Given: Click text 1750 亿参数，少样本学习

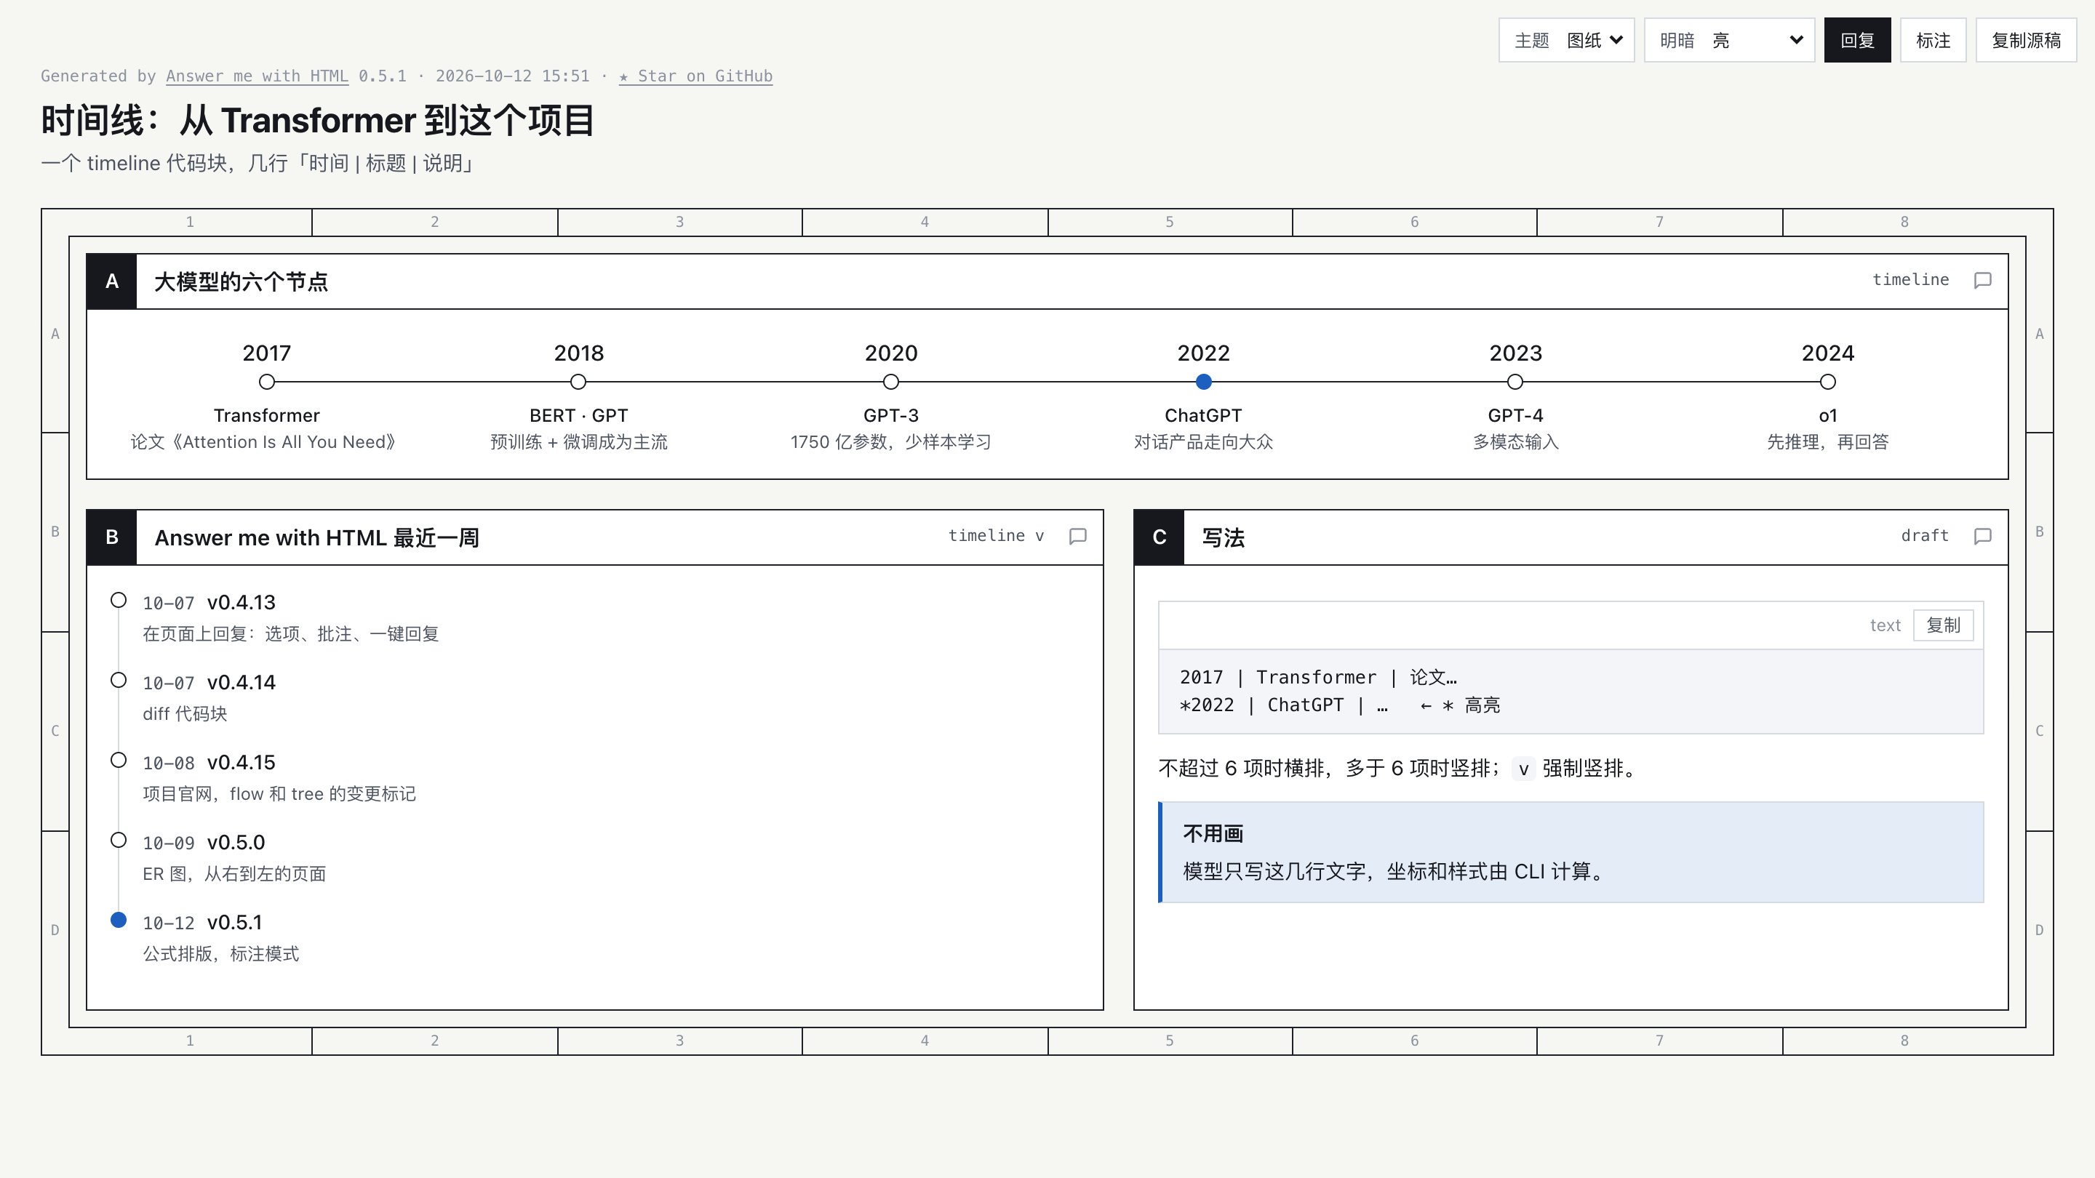Looking at the screenshot, I should point(890,442).
